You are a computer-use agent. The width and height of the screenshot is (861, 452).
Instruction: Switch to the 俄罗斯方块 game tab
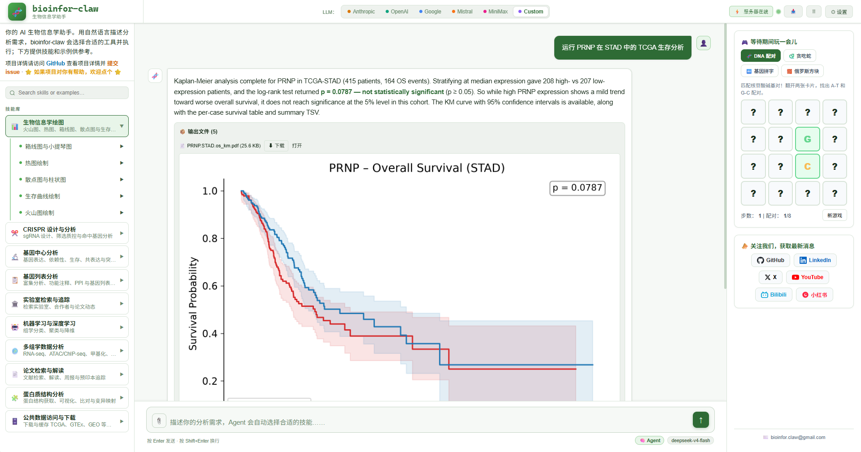[802, 71]
